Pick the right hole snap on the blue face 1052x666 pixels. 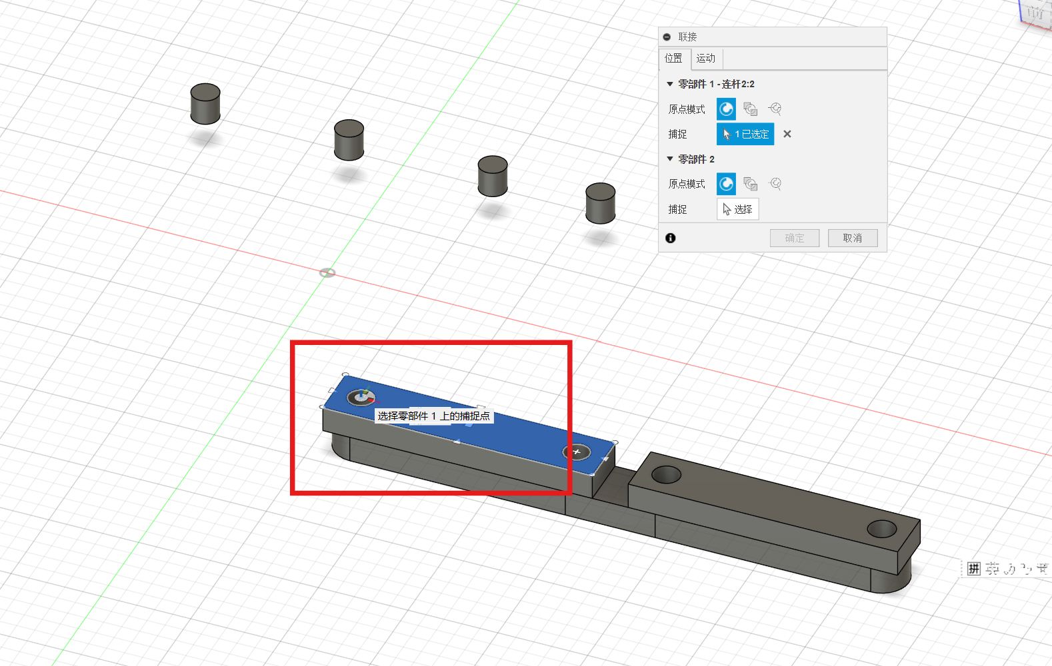577,452
